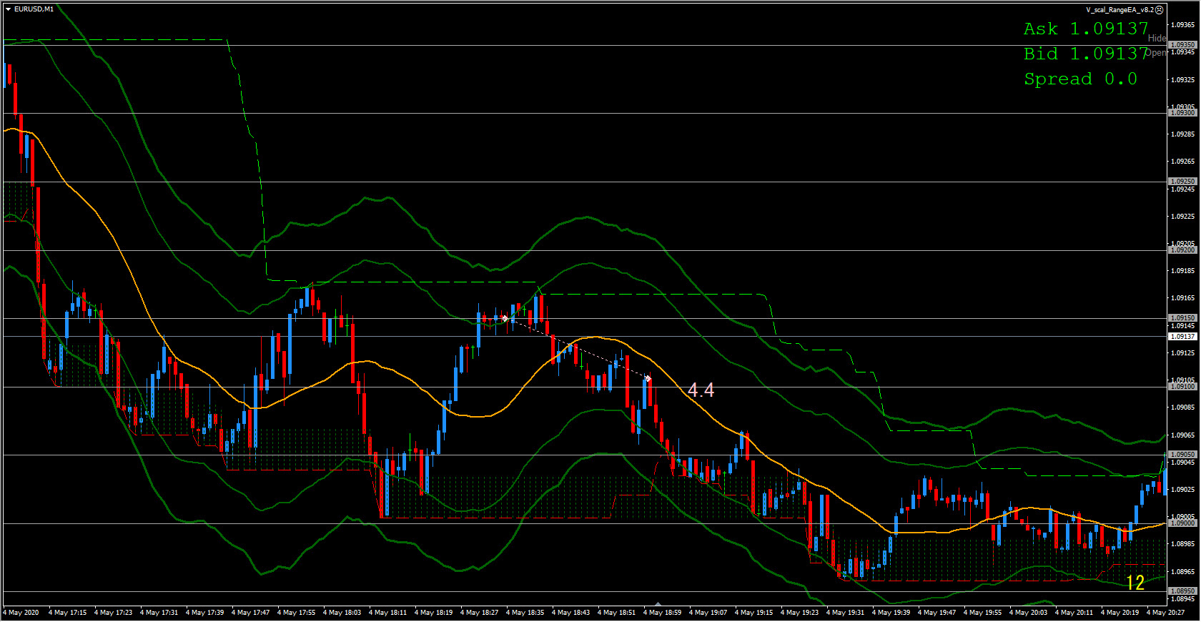Click the 1.09150 level label on the price axis
Viewport: 1201px width, 622px height.
[x=1182, y=318]
